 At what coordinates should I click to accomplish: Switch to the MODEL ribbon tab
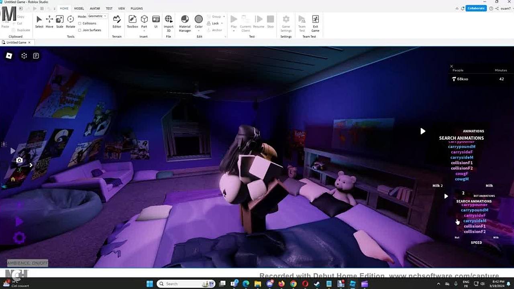point(79,8)
